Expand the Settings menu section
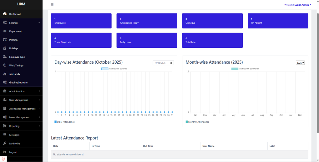Viewport: 319px width, 162px height. coord(21,23)
